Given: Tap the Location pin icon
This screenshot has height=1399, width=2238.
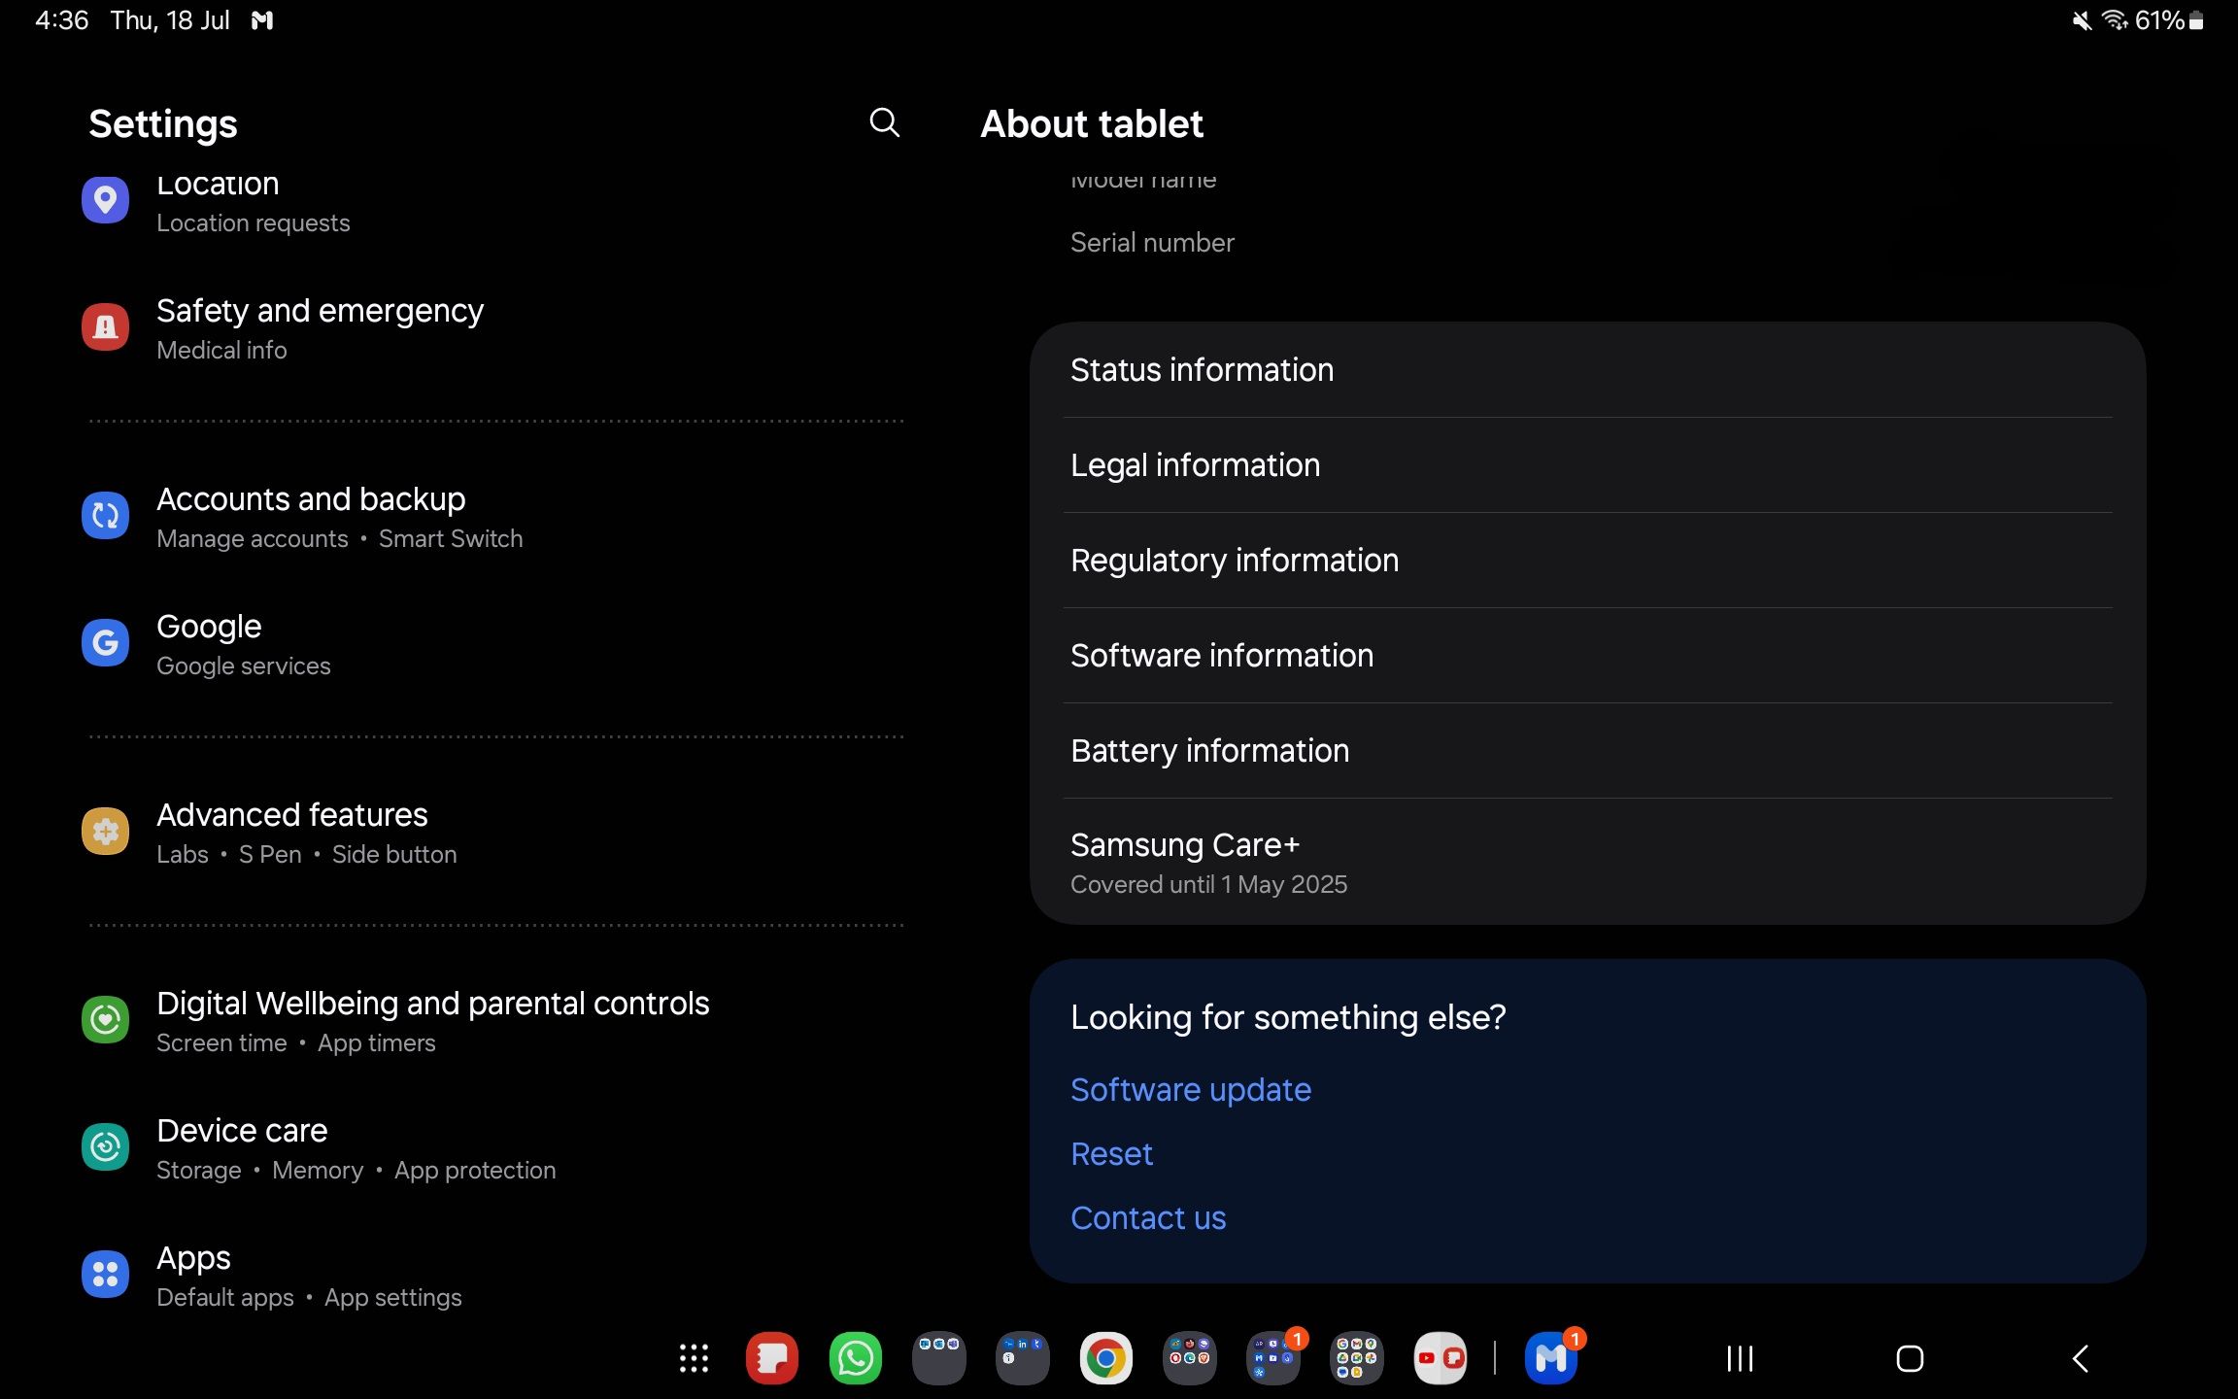Looking at the screenshot, I should pos(105,199).
